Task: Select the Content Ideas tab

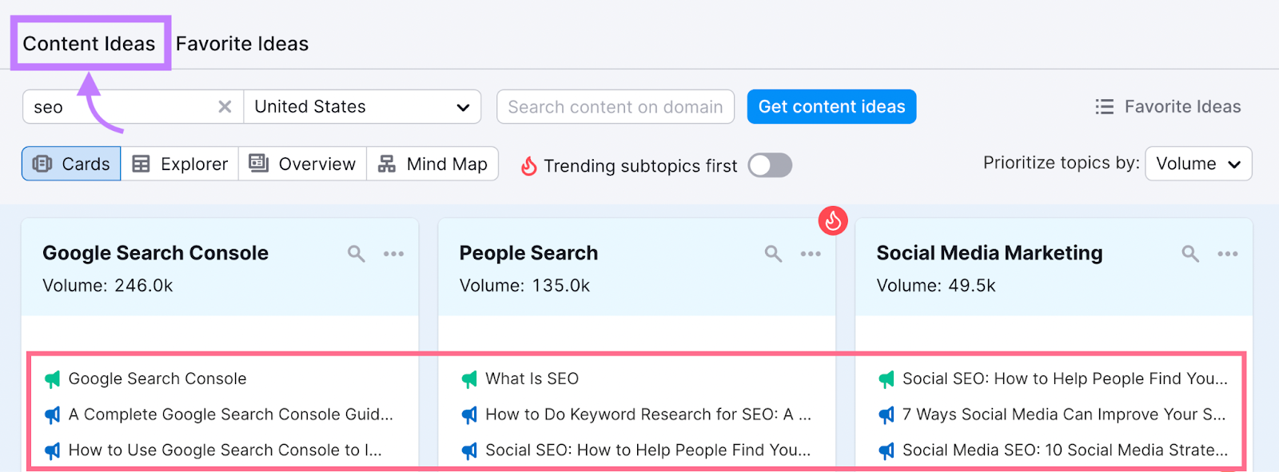Action: click(90, 43)
